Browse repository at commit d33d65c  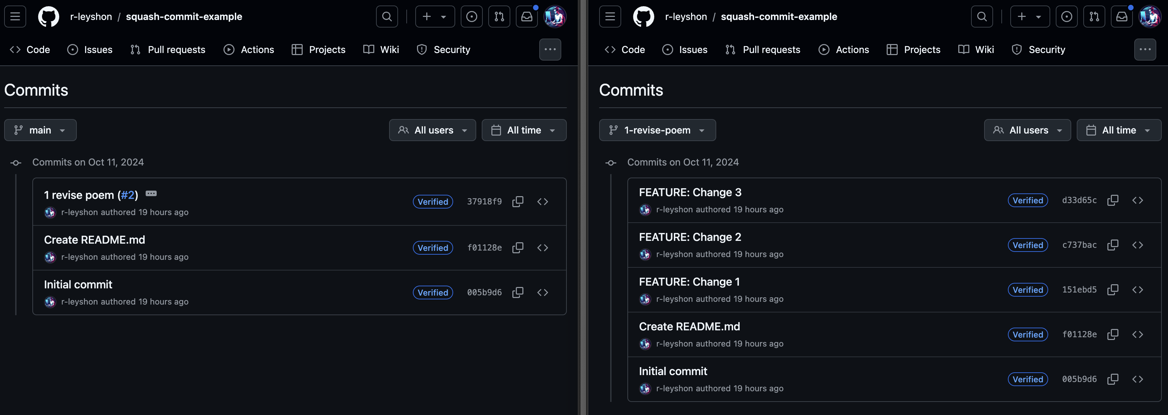pos(1137,200)
